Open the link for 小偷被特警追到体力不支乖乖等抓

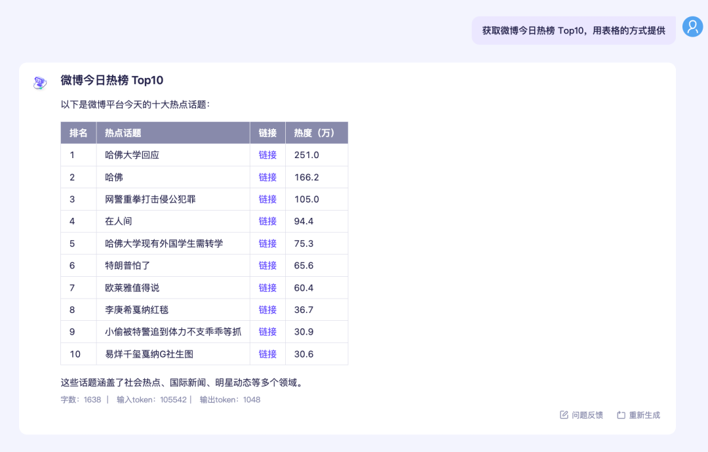(x=267, y=332)
